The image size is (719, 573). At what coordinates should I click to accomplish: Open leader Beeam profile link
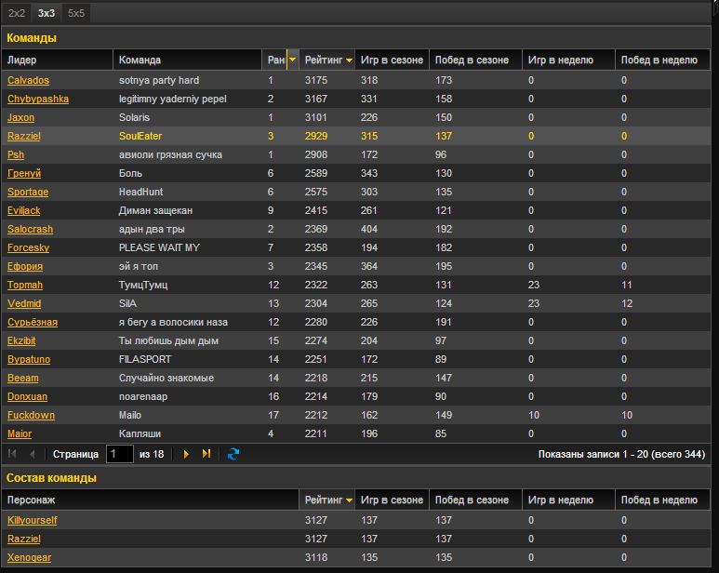tap(23, 378)
